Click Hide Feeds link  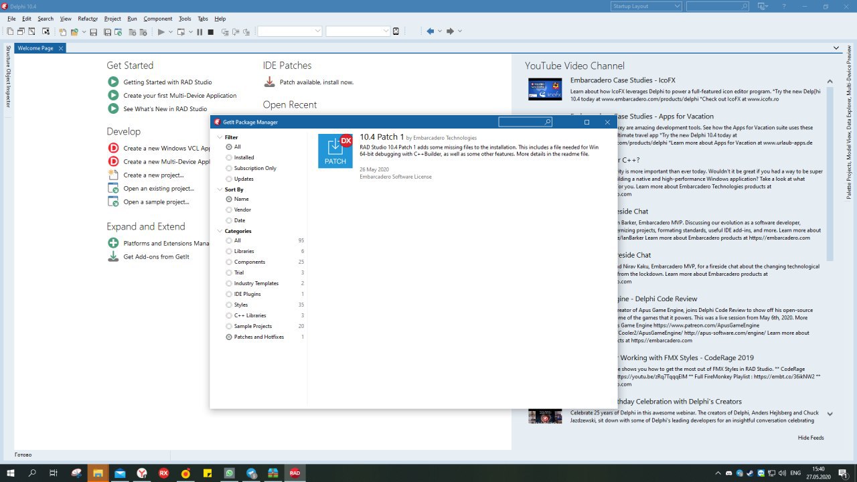pyautogui.click(x=811, y=438)
